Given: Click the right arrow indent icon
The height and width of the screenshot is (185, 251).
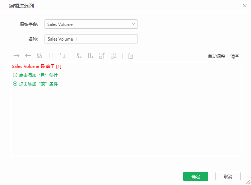Looking at the screenshot, I should click(17, 56).
